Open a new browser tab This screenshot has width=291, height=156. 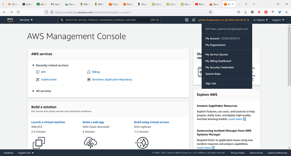click(x=246, y=4)
